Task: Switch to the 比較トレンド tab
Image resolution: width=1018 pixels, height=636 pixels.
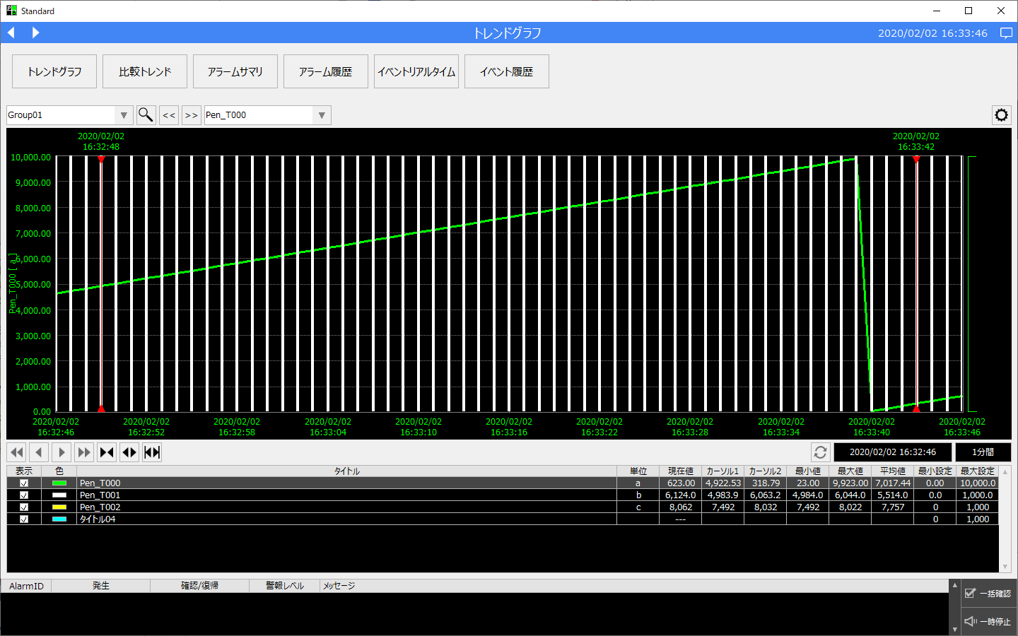Action: pos(145,71)
